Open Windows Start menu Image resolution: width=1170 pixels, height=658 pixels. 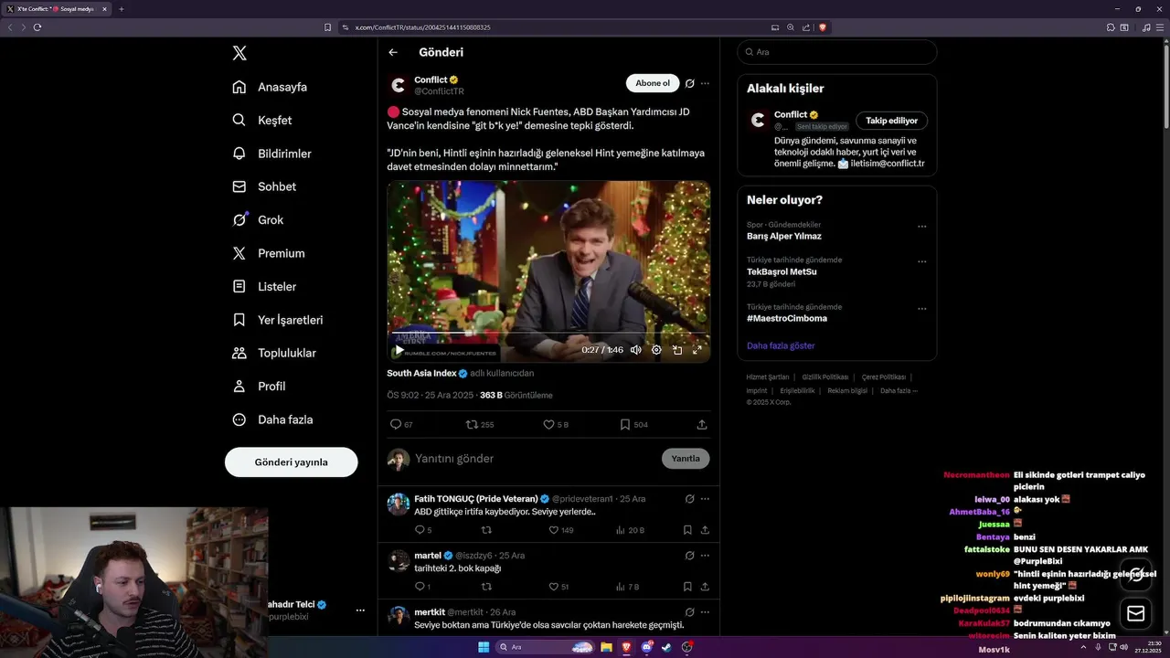484,647
